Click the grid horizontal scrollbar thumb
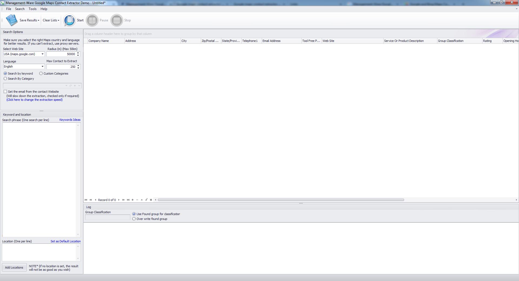This screenshot has height=281, width=519. (281, 200)
